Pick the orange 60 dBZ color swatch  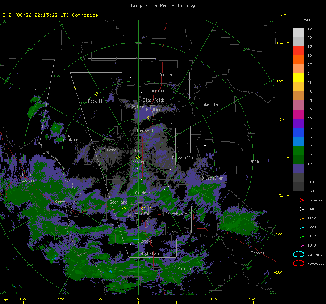[298, 60]
